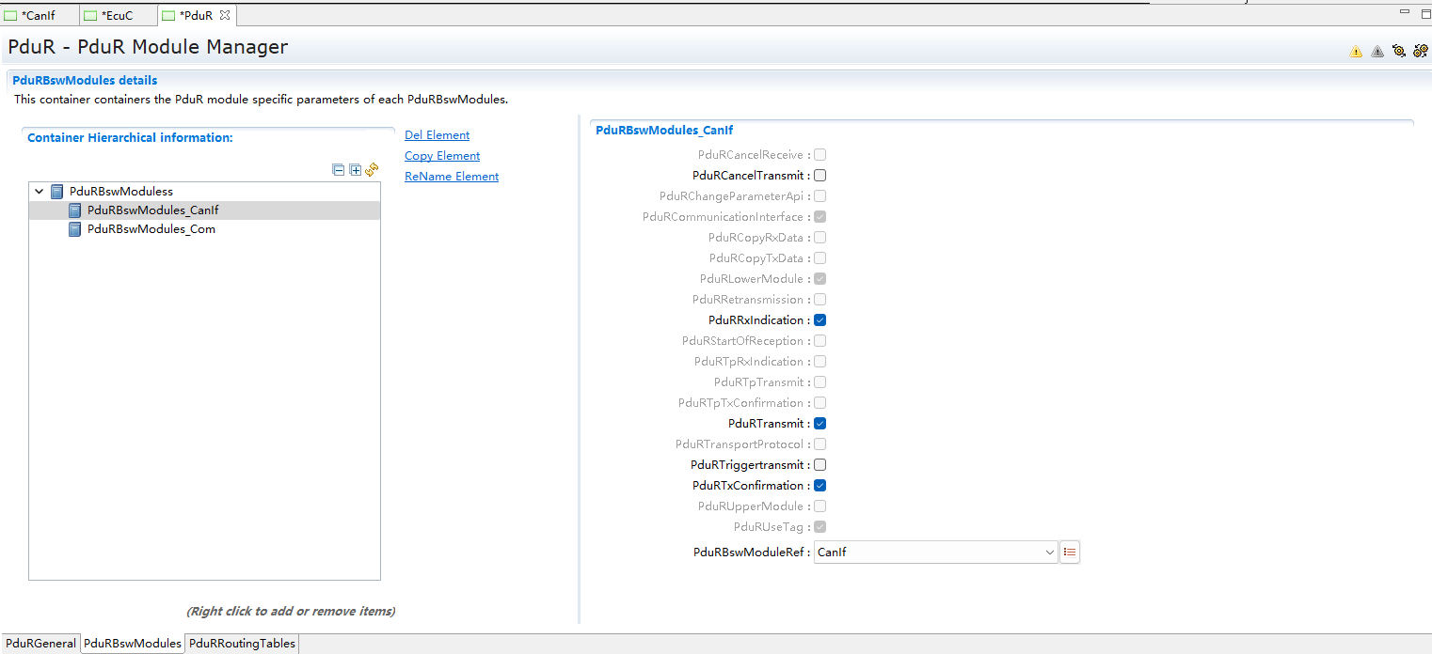Viewport: 1432px width, 654px height.
Task: Open the PduRBswModuleRef dropdown
Action: point(1050,553)
